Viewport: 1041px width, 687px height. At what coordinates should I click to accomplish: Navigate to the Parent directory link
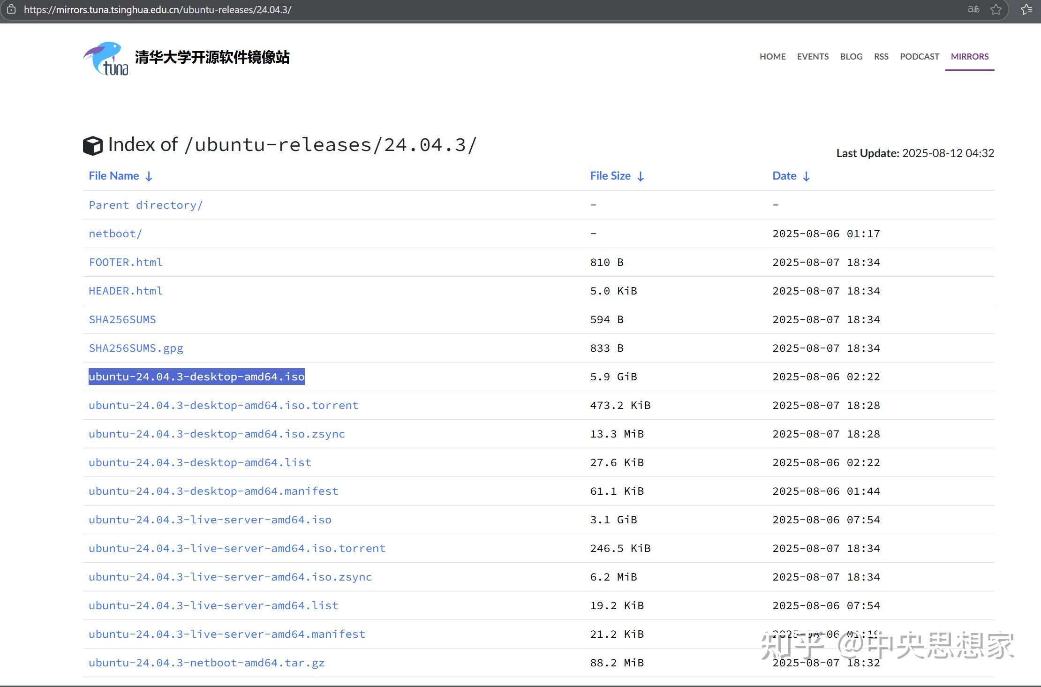145,205
